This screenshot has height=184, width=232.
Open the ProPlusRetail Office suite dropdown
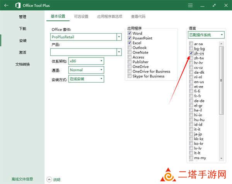[119, 37]
